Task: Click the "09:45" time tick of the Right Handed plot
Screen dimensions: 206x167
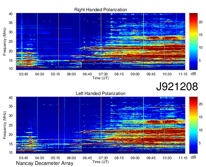Action: coord(151,74)
